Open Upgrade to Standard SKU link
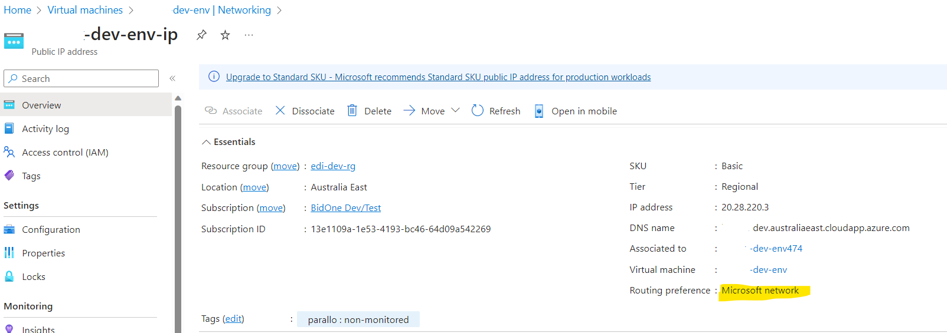The image size is (947, 333). click(438, 77)
